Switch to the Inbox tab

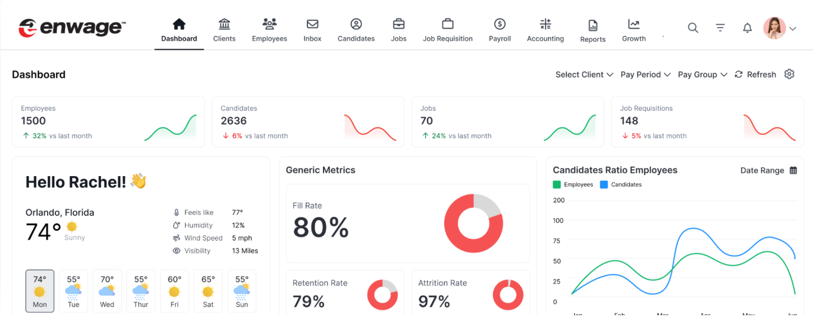(312, 30)
